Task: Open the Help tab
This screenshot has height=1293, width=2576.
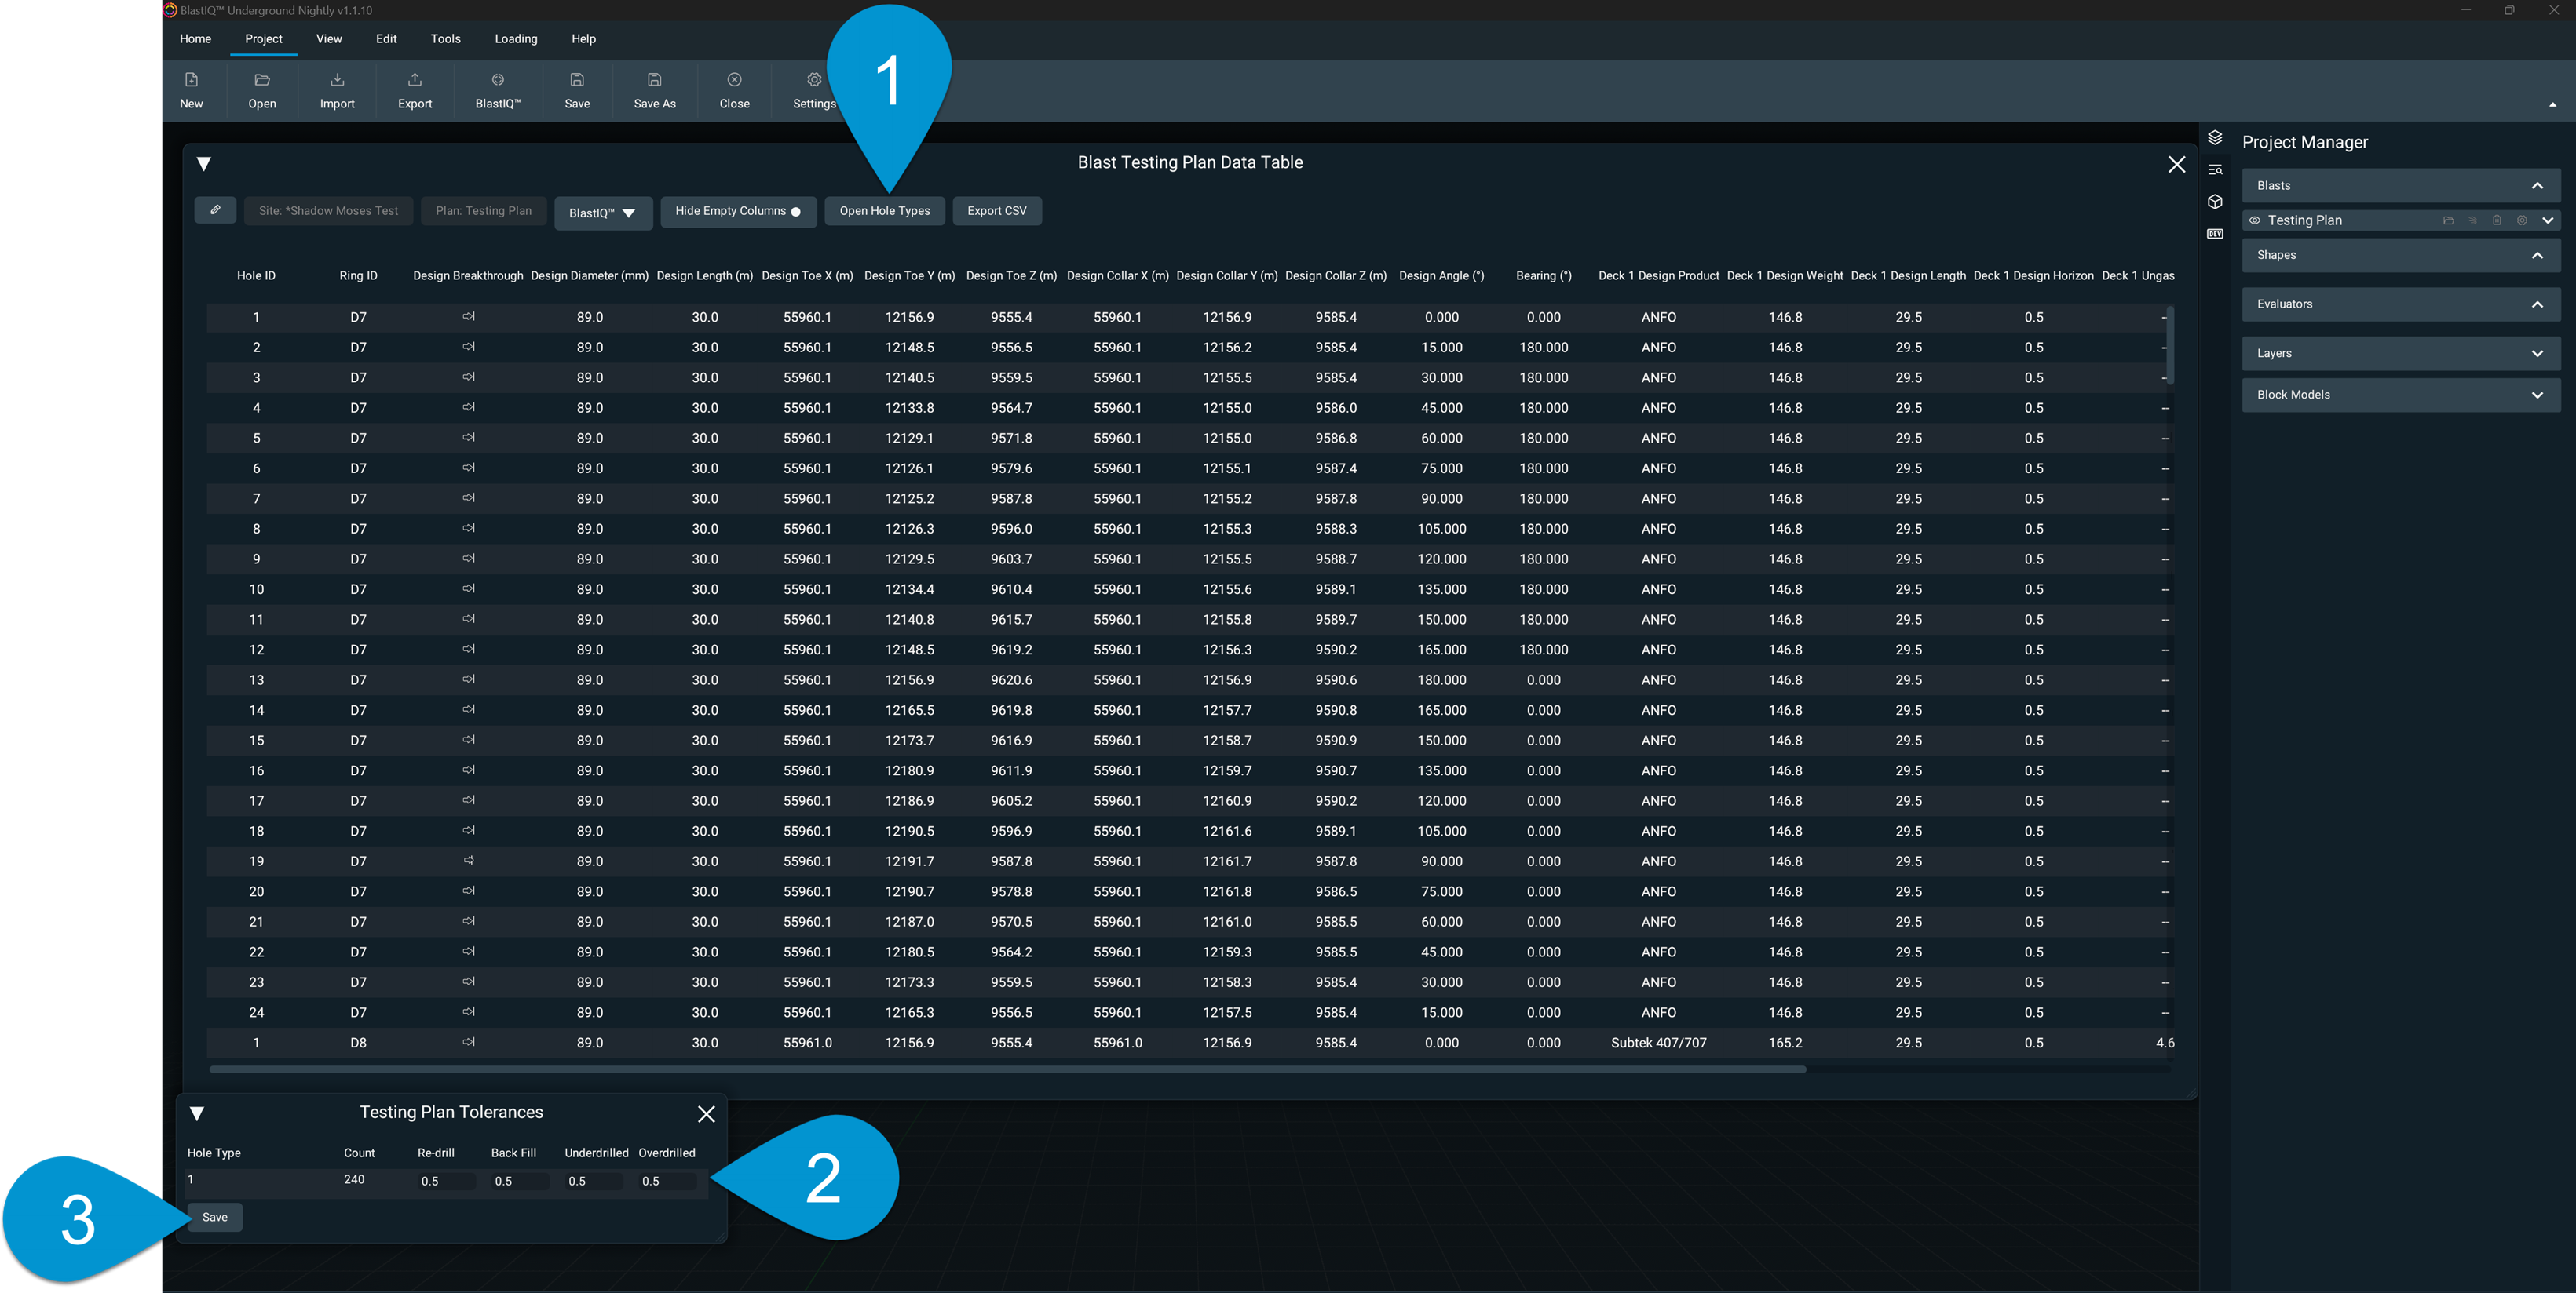Action: tap(584, 39)
